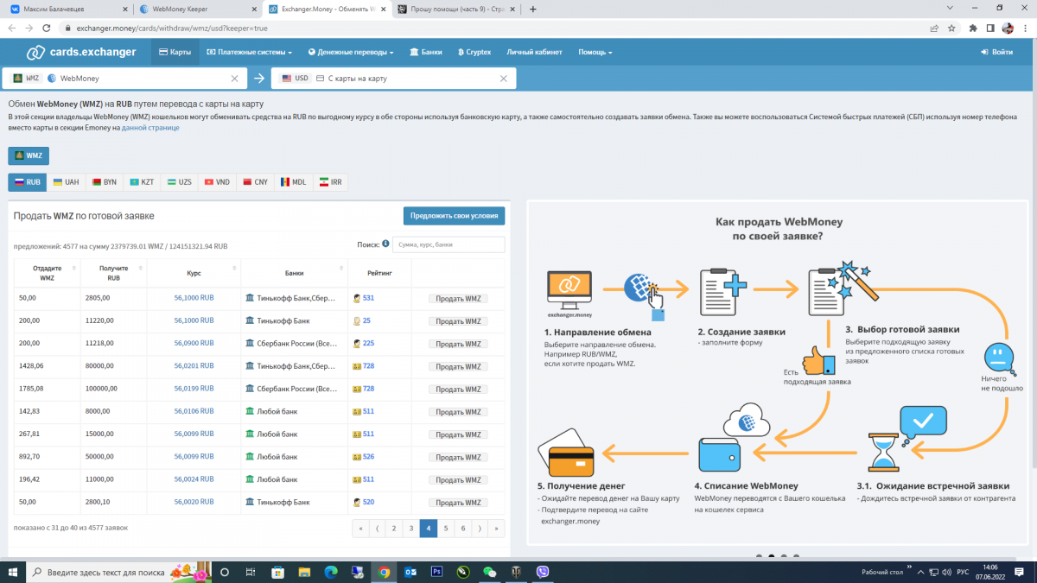Open the Помощь dropdown menu
This screenshot has width=1037, height=583.
click(x=595, y=52)
